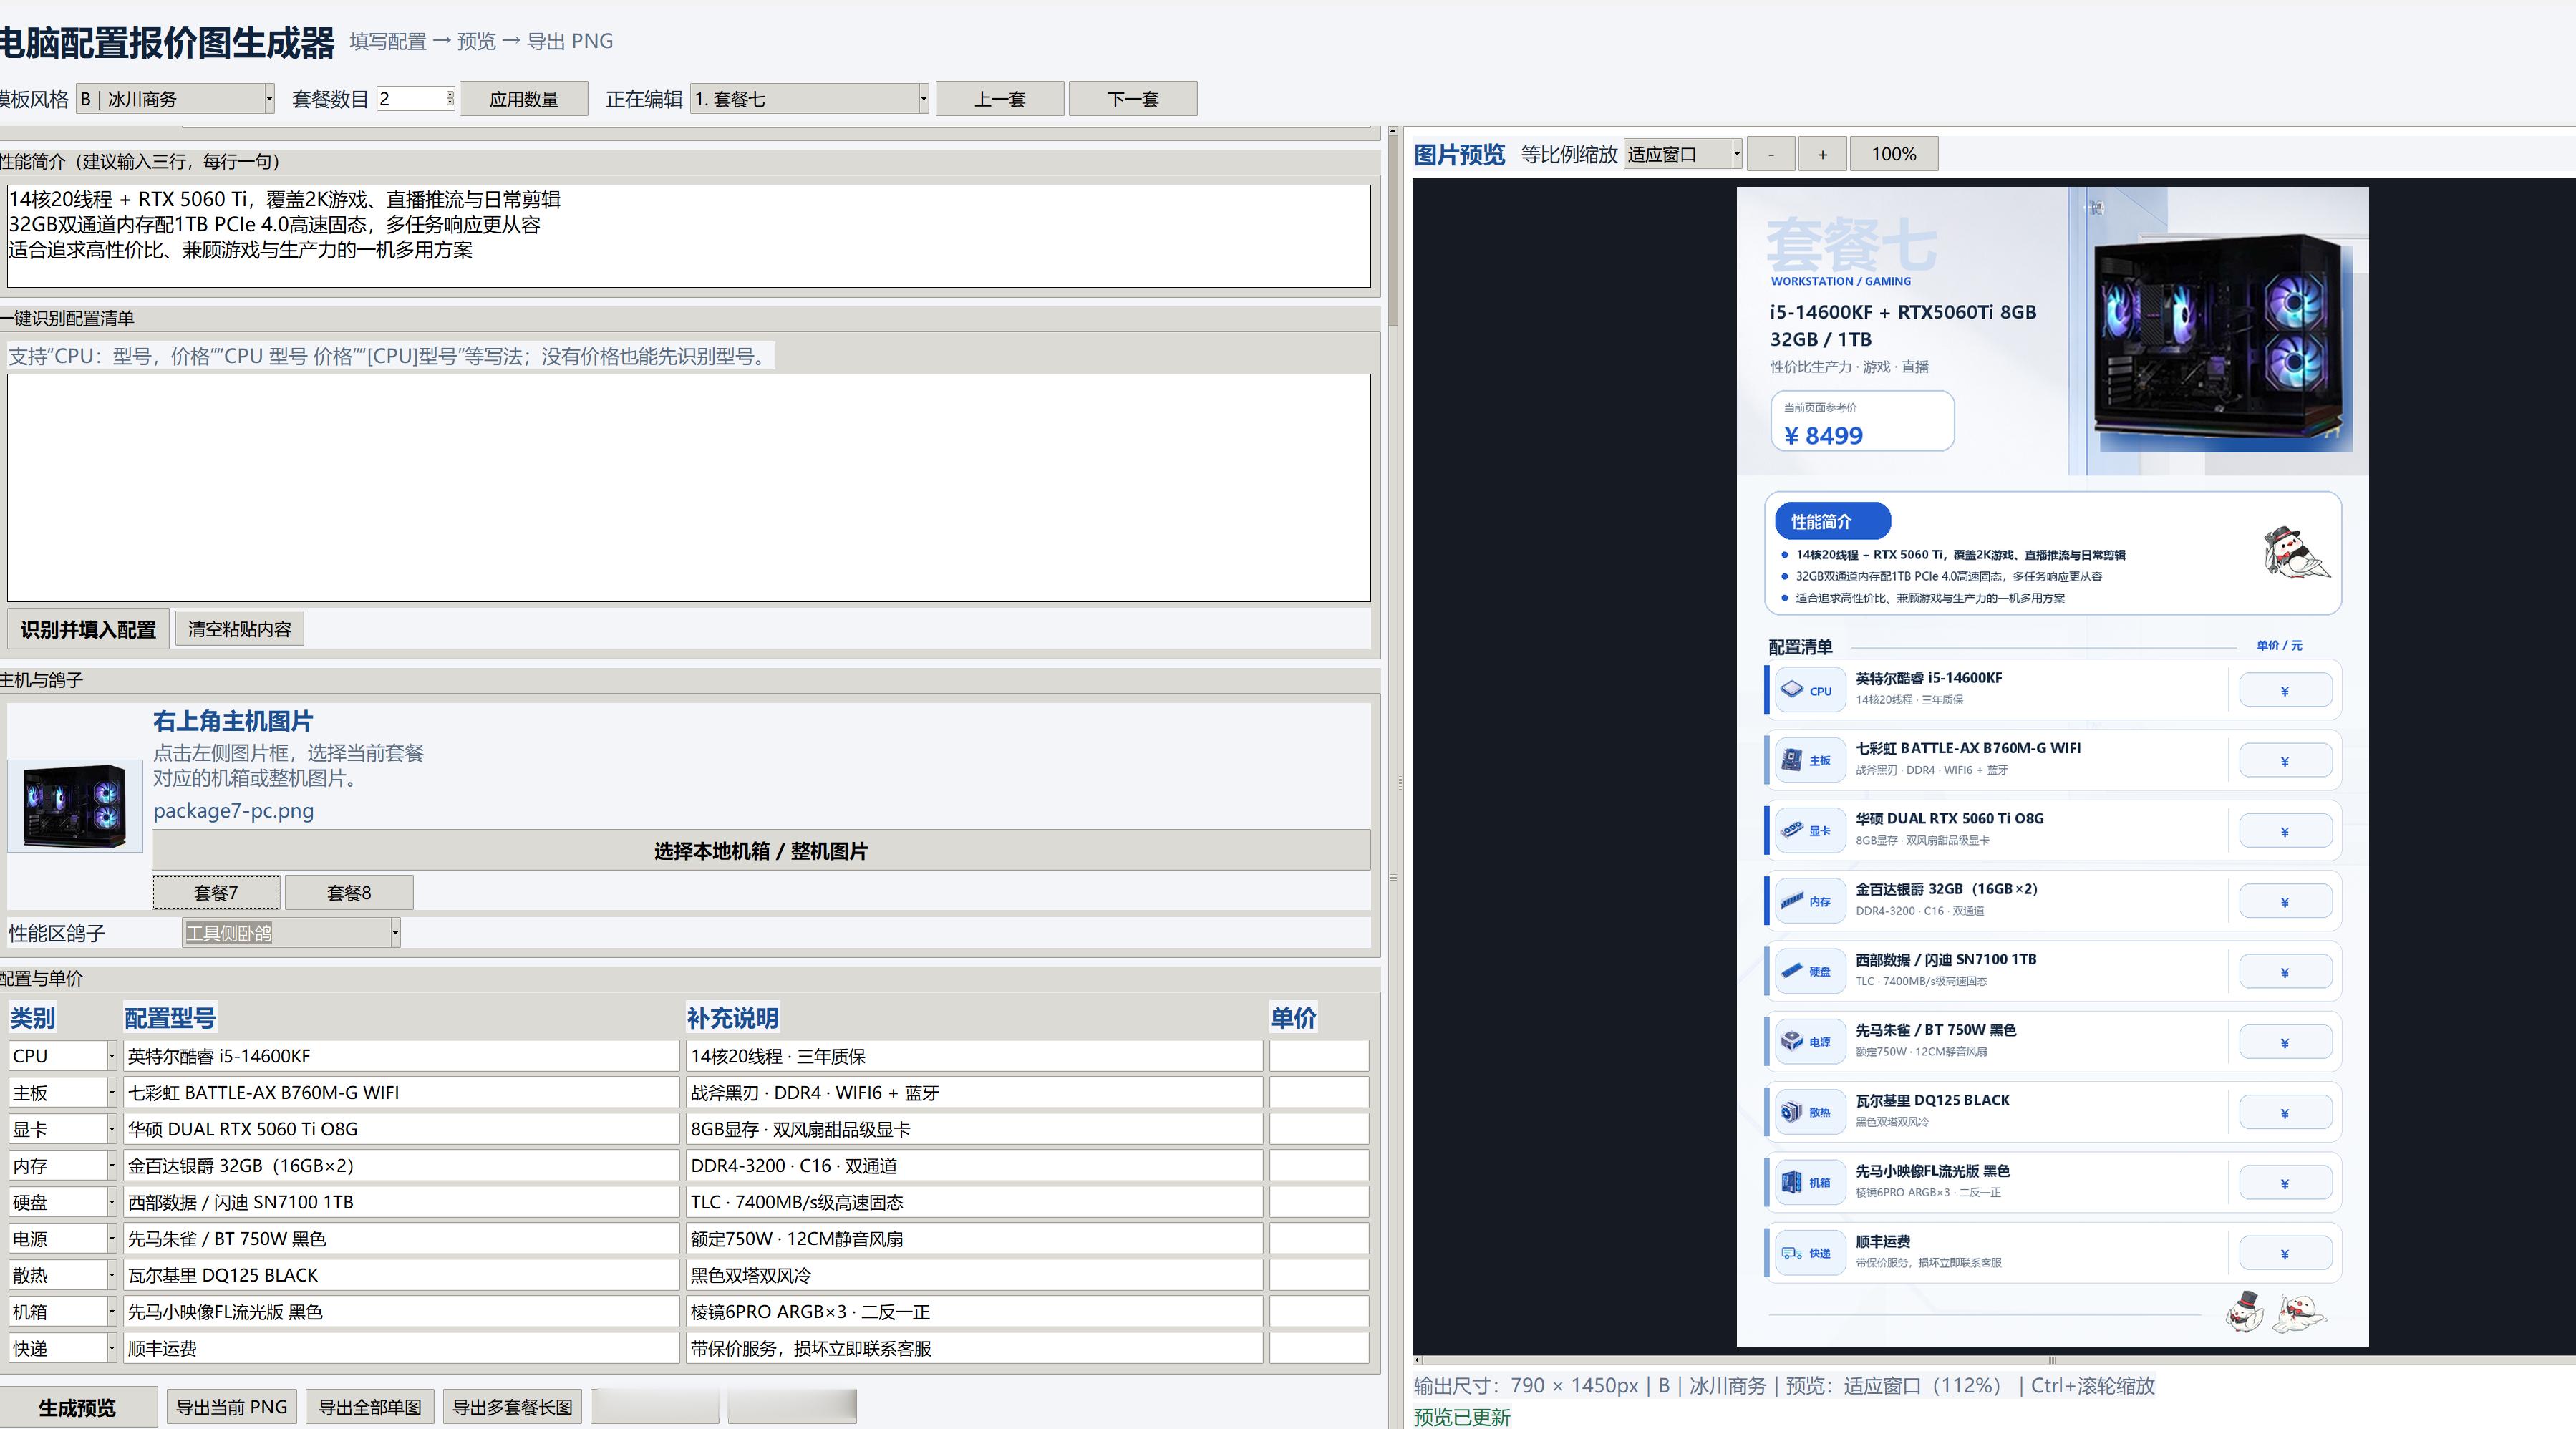The width and height of the screenshot is (2576, 1429).
Task: Open the 性能区鸽子 pigeon dropdown
Action: click(291, 933)
